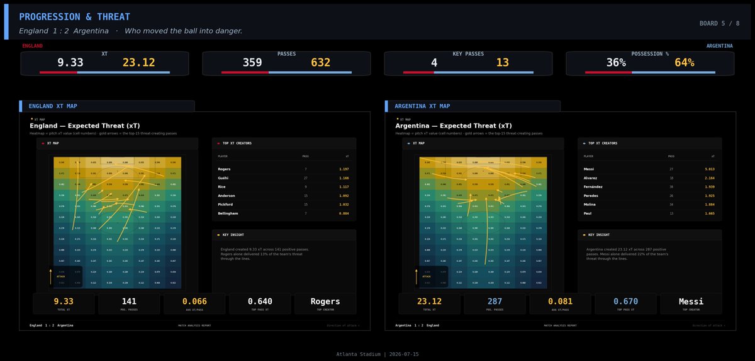The image size is (755, 361).
Task: Click the XT comparison bar under 9.33 and 23.12
Action: pyautogui.click(x=104, y=72)
